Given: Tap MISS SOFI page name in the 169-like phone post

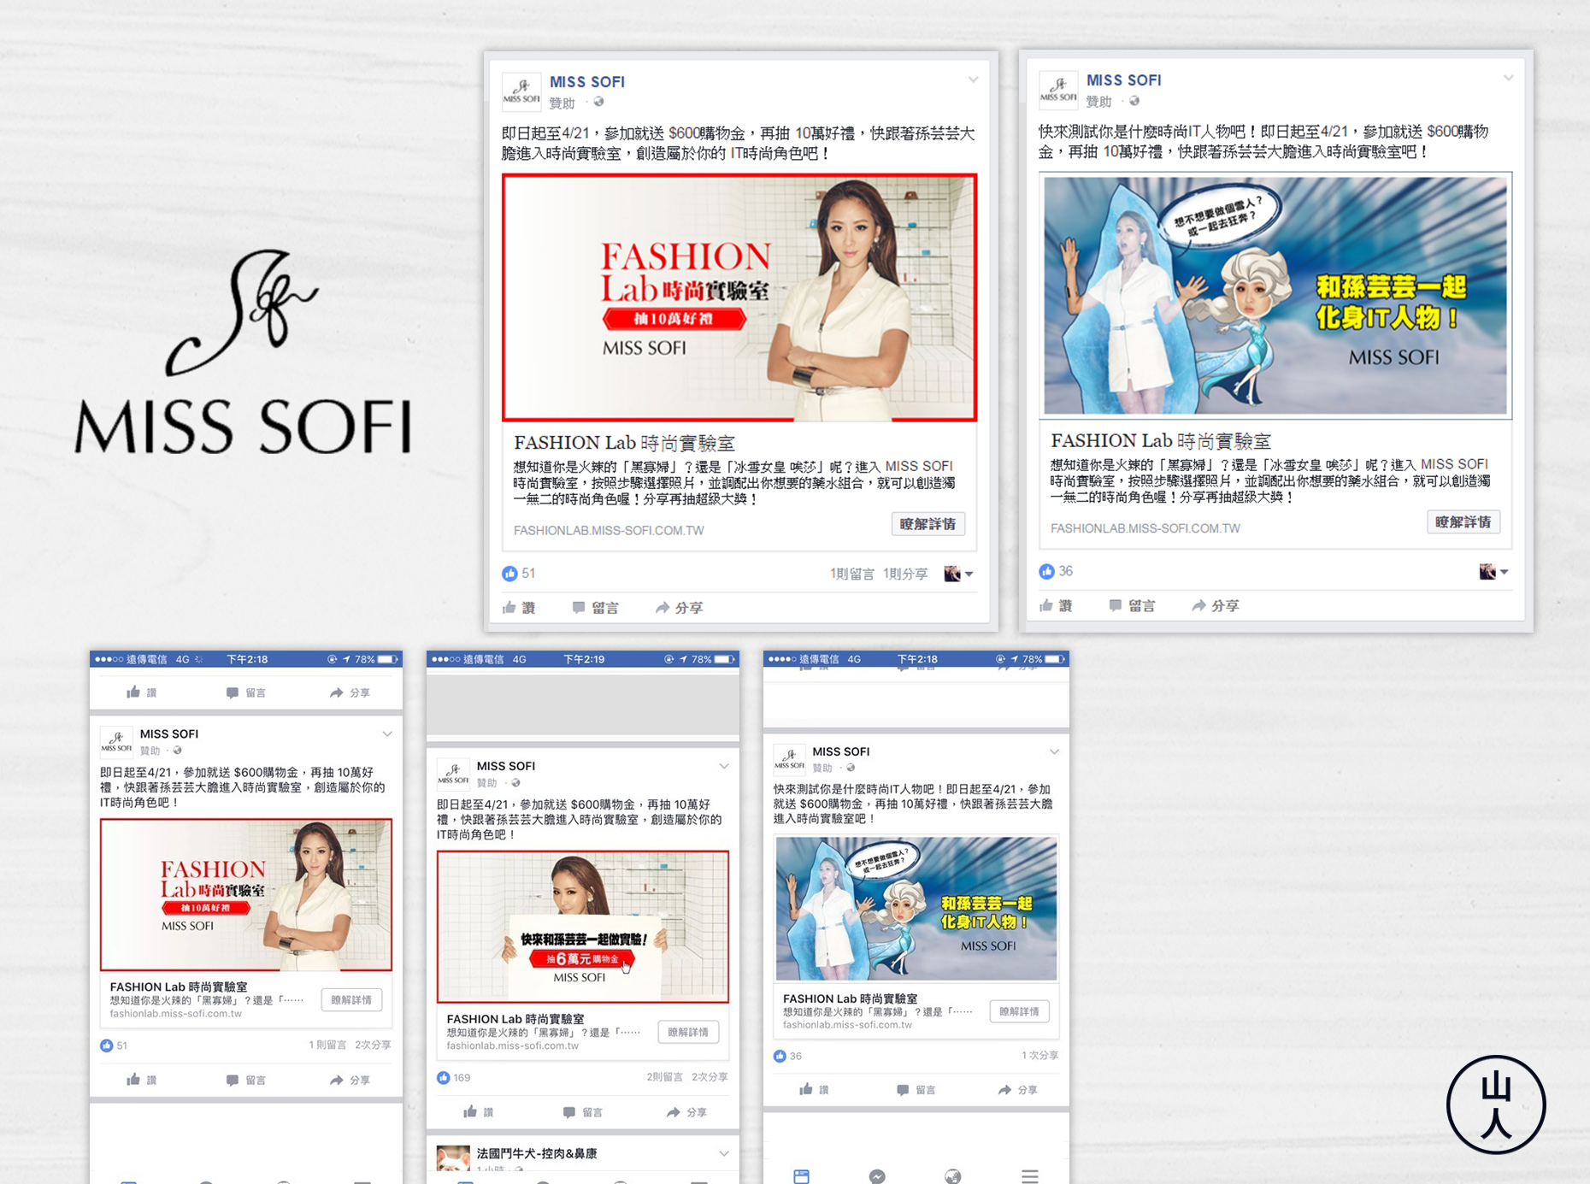Looking at the screenshot, I should [505, 766].
